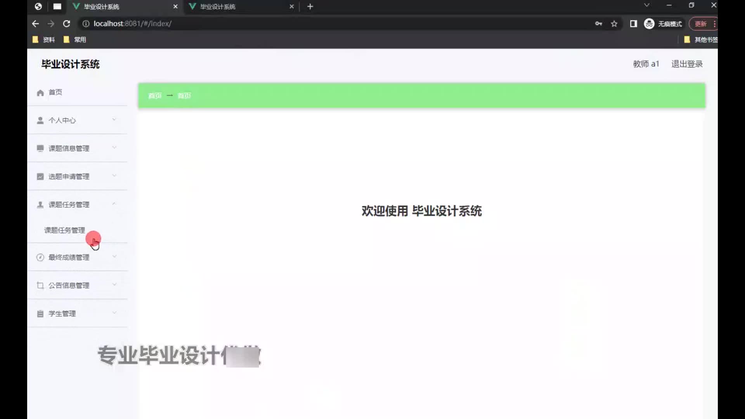The image size is (745, 419).
Task: Open the browser side panel icon
Action: coord(633,24)
